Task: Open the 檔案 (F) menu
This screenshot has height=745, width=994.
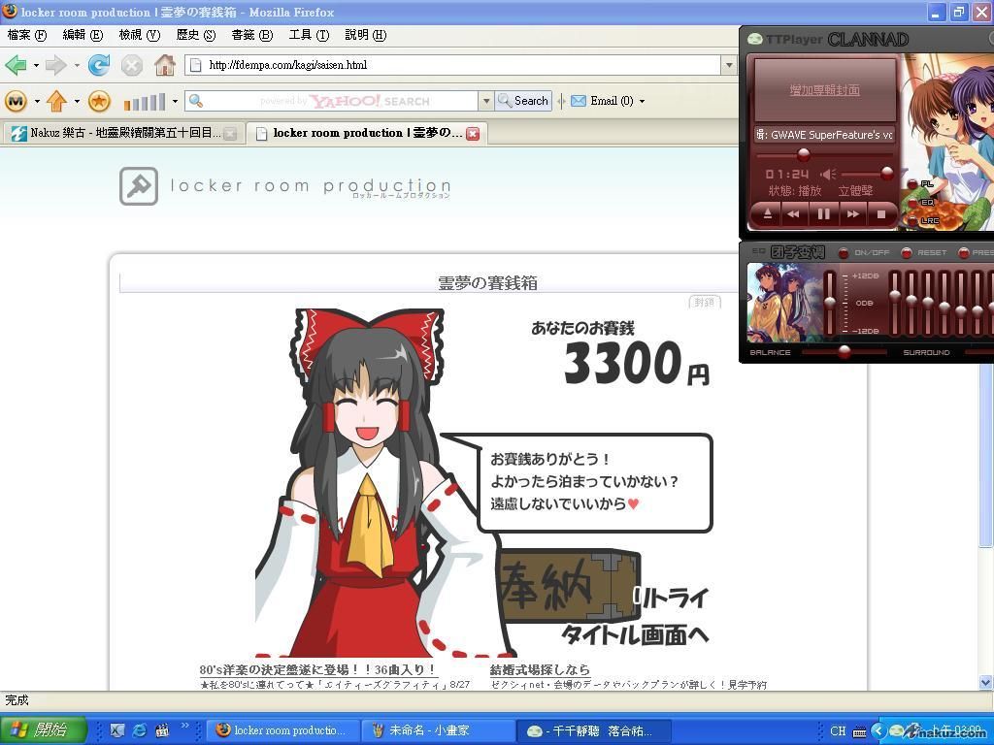Action: tap(26, 35)
